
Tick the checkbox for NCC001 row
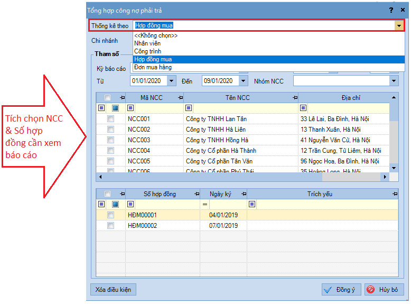(110, 119)
